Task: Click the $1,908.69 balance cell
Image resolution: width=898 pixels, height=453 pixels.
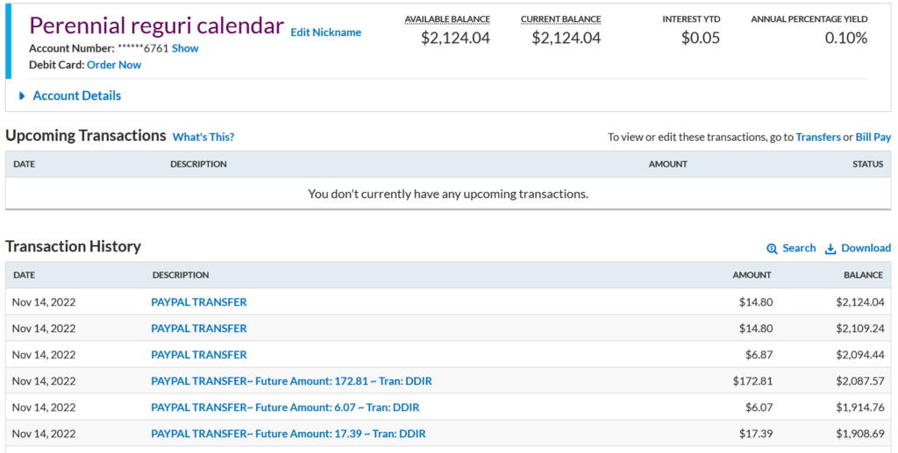Action: (860, 434)
